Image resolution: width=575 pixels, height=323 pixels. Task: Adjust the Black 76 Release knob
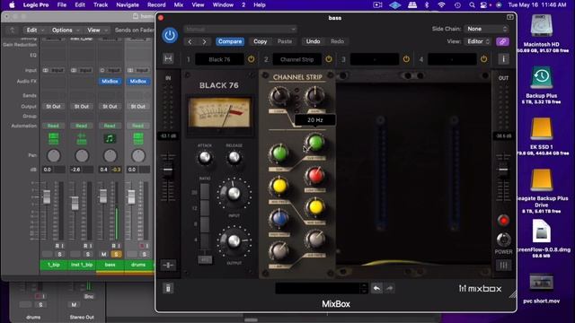[234, 158]
